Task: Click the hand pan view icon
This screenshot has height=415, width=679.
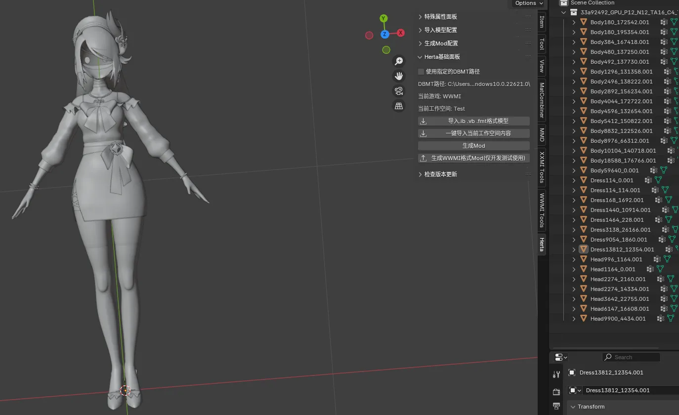Action: coord(399,76)
